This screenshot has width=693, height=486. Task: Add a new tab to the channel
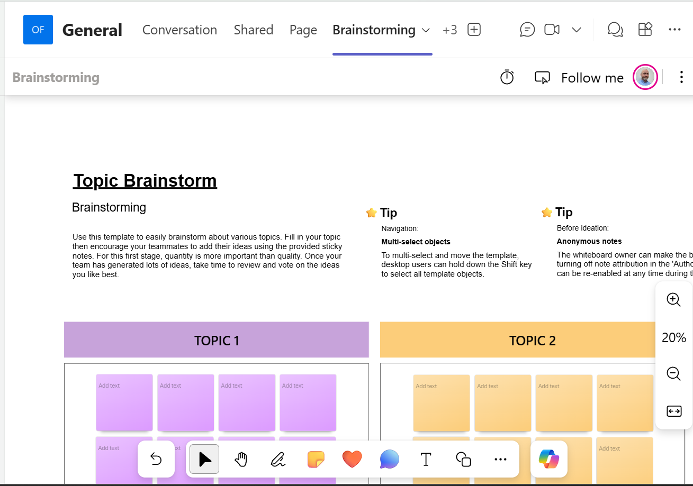coord(474,30)
